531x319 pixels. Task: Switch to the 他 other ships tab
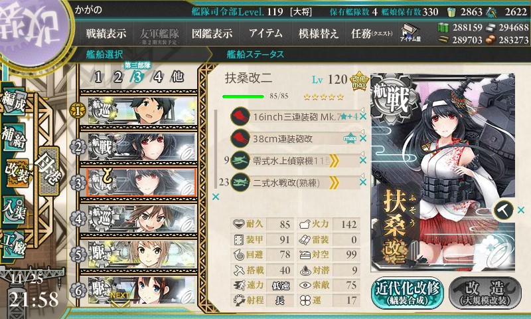(x=177, y=77)
